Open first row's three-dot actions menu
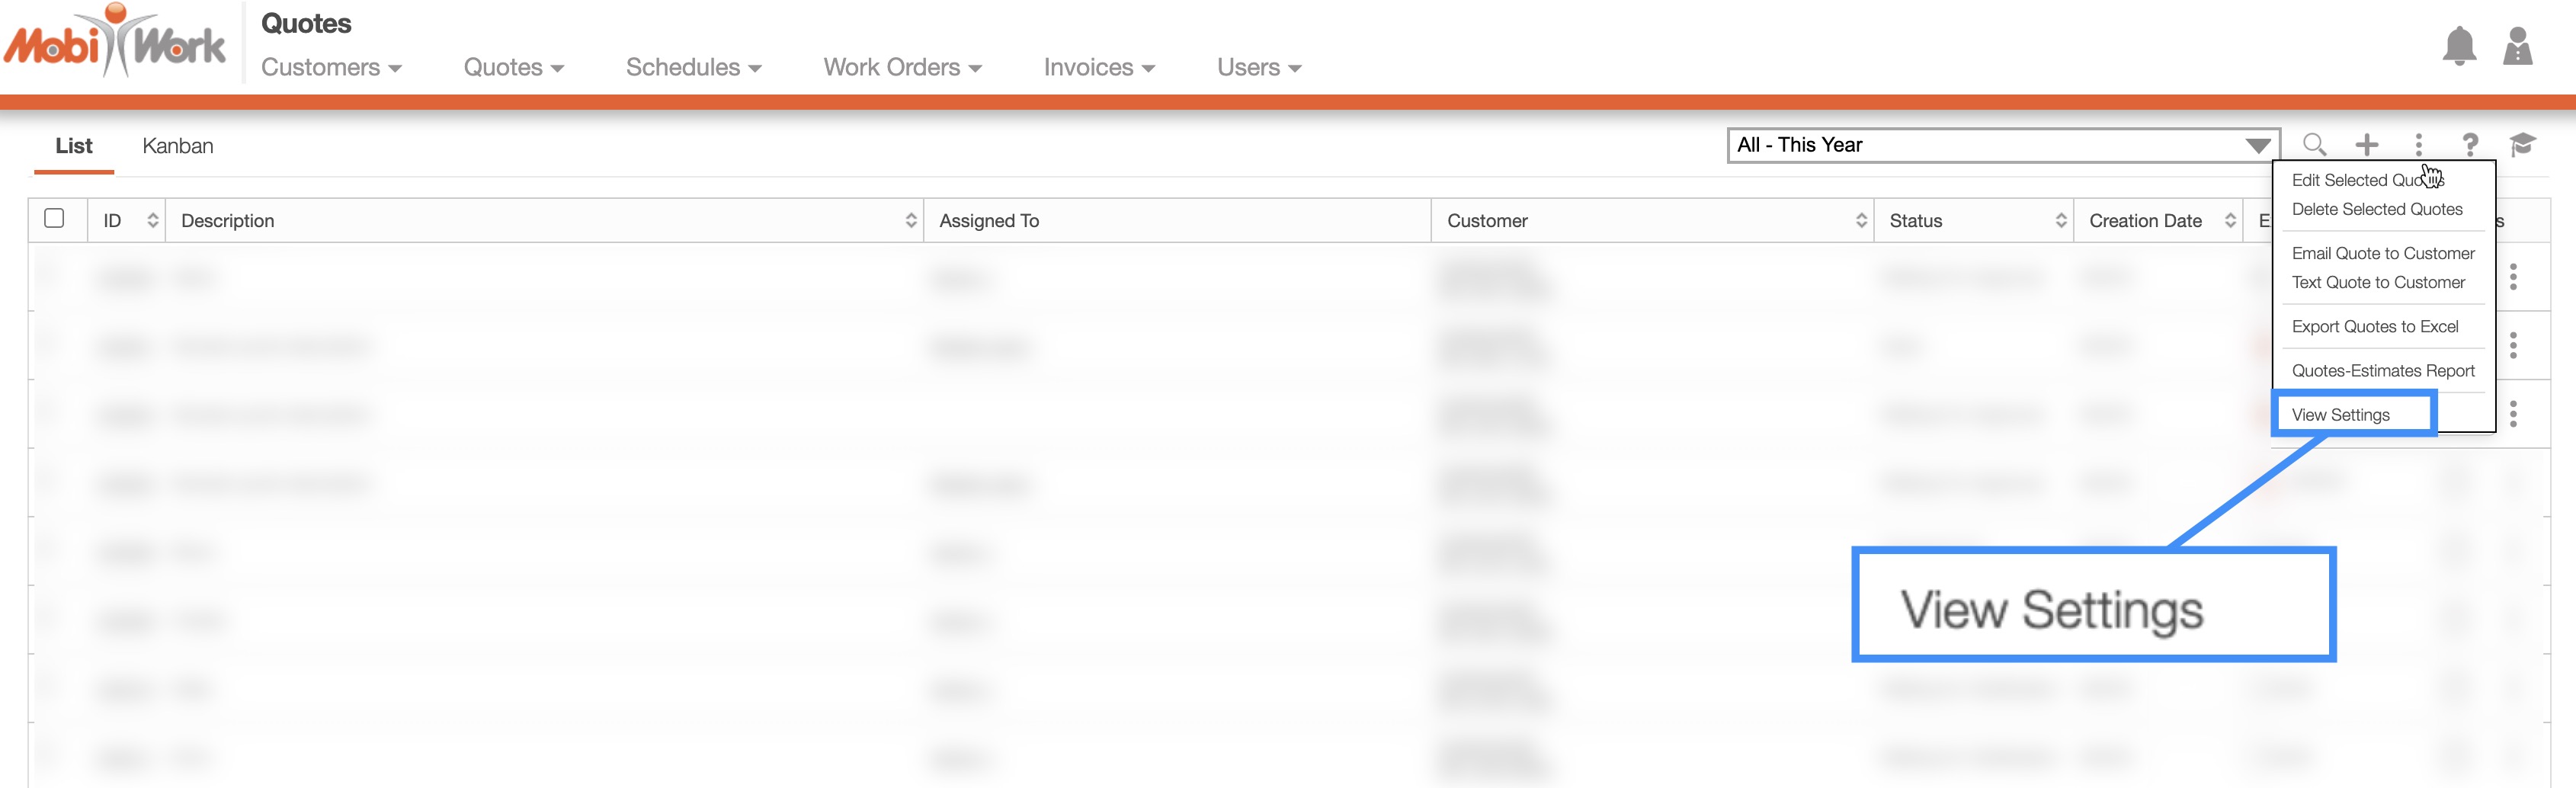 pyautogui.click(x=2512, y=277)
